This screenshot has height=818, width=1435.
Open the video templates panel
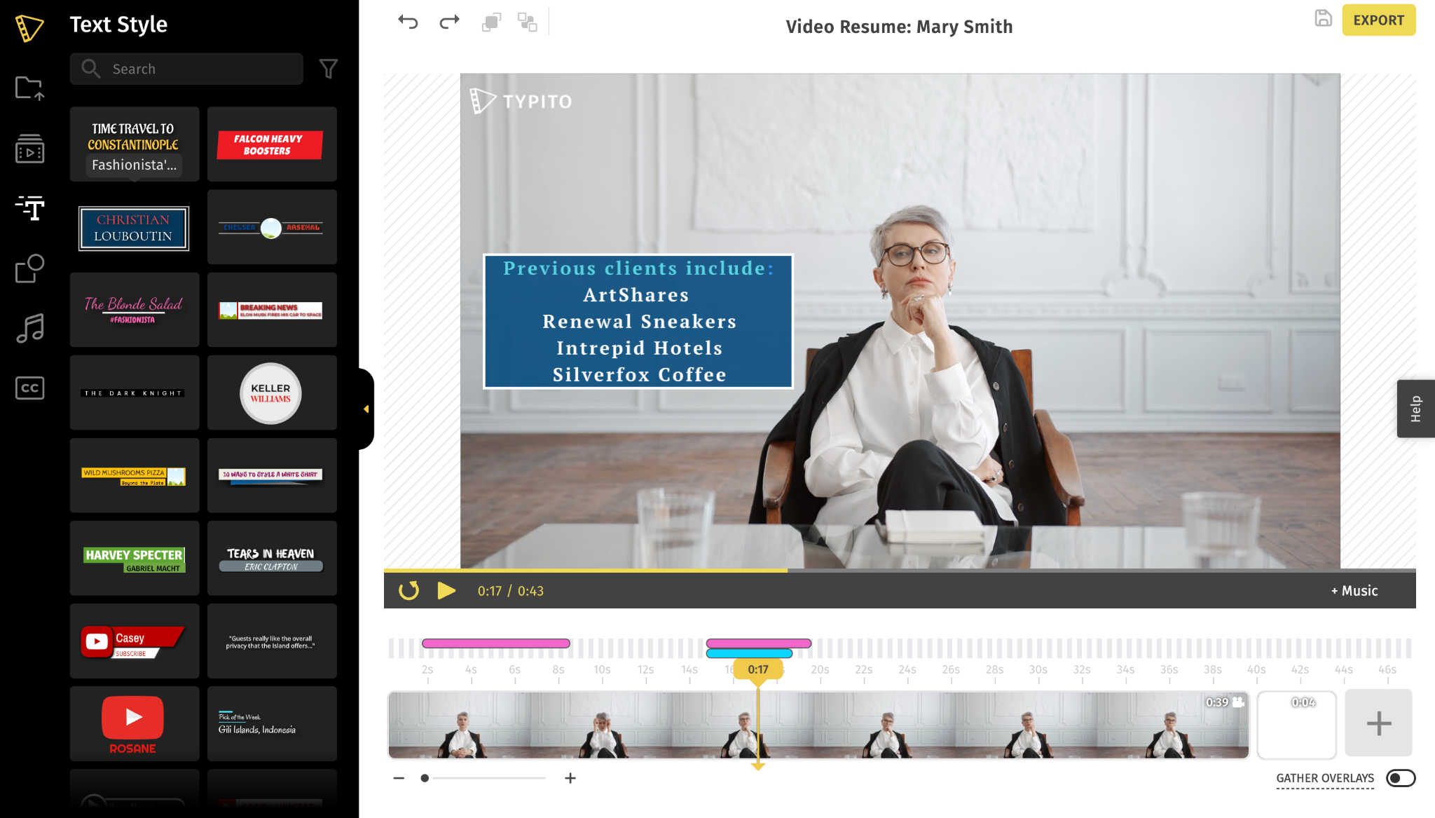29,149
